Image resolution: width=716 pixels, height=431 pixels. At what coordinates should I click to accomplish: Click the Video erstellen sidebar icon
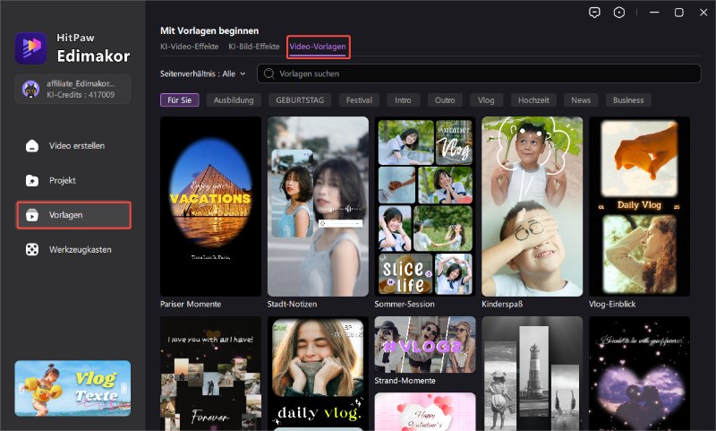pos(32,146)
